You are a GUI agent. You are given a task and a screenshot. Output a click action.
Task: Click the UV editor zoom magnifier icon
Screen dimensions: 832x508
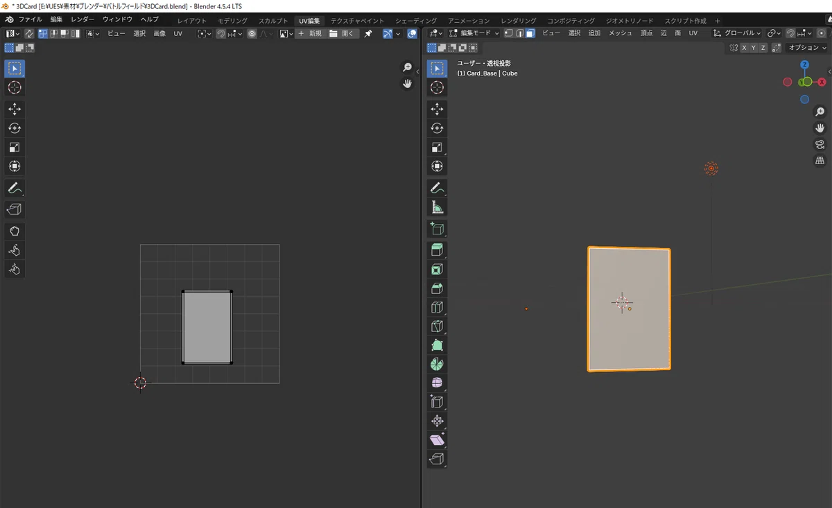408,67
